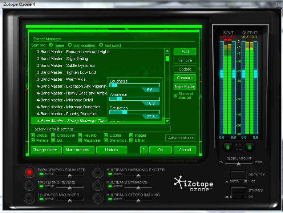Click the Presets show/hide switch button

click(x=238, y=174)
